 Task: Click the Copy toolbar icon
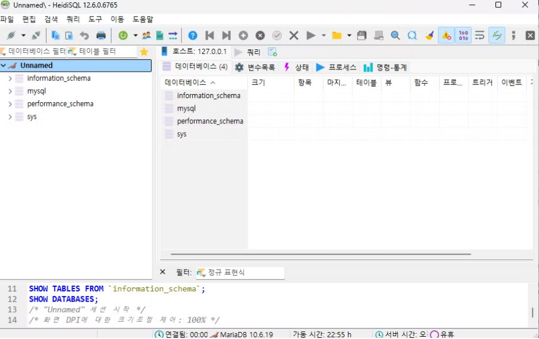pyautogui.click(x=55, y=36)
